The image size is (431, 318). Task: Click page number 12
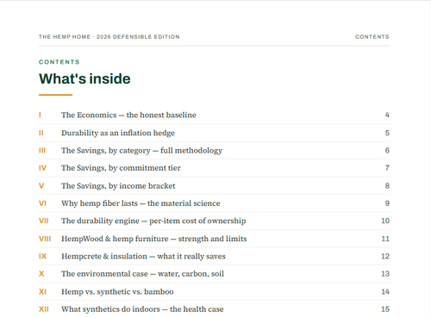385,256
